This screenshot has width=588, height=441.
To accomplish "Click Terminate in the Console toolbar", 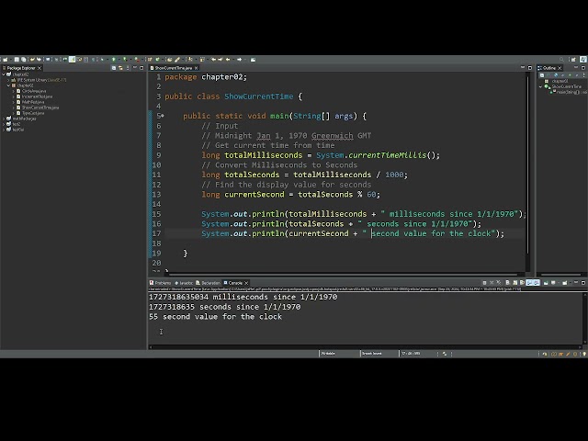I will (484, 283).
